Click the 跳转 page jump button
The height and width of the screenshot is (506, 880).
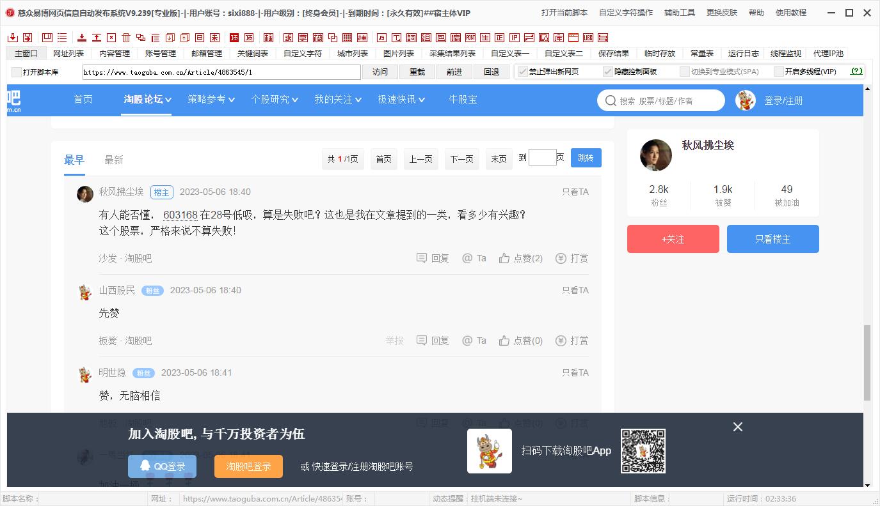[x=586, y=158]
